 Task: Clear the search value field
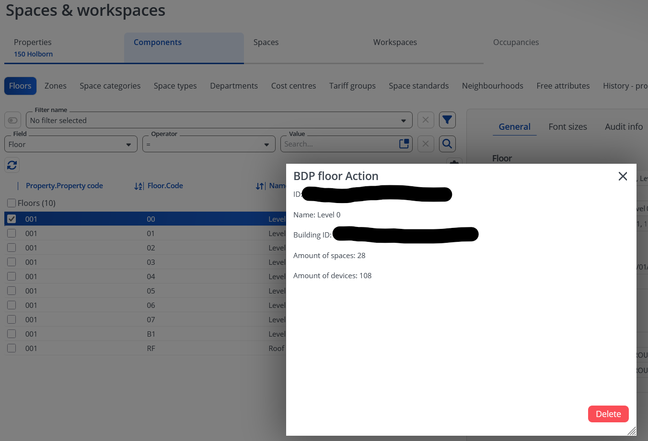(x=426, y=144)
